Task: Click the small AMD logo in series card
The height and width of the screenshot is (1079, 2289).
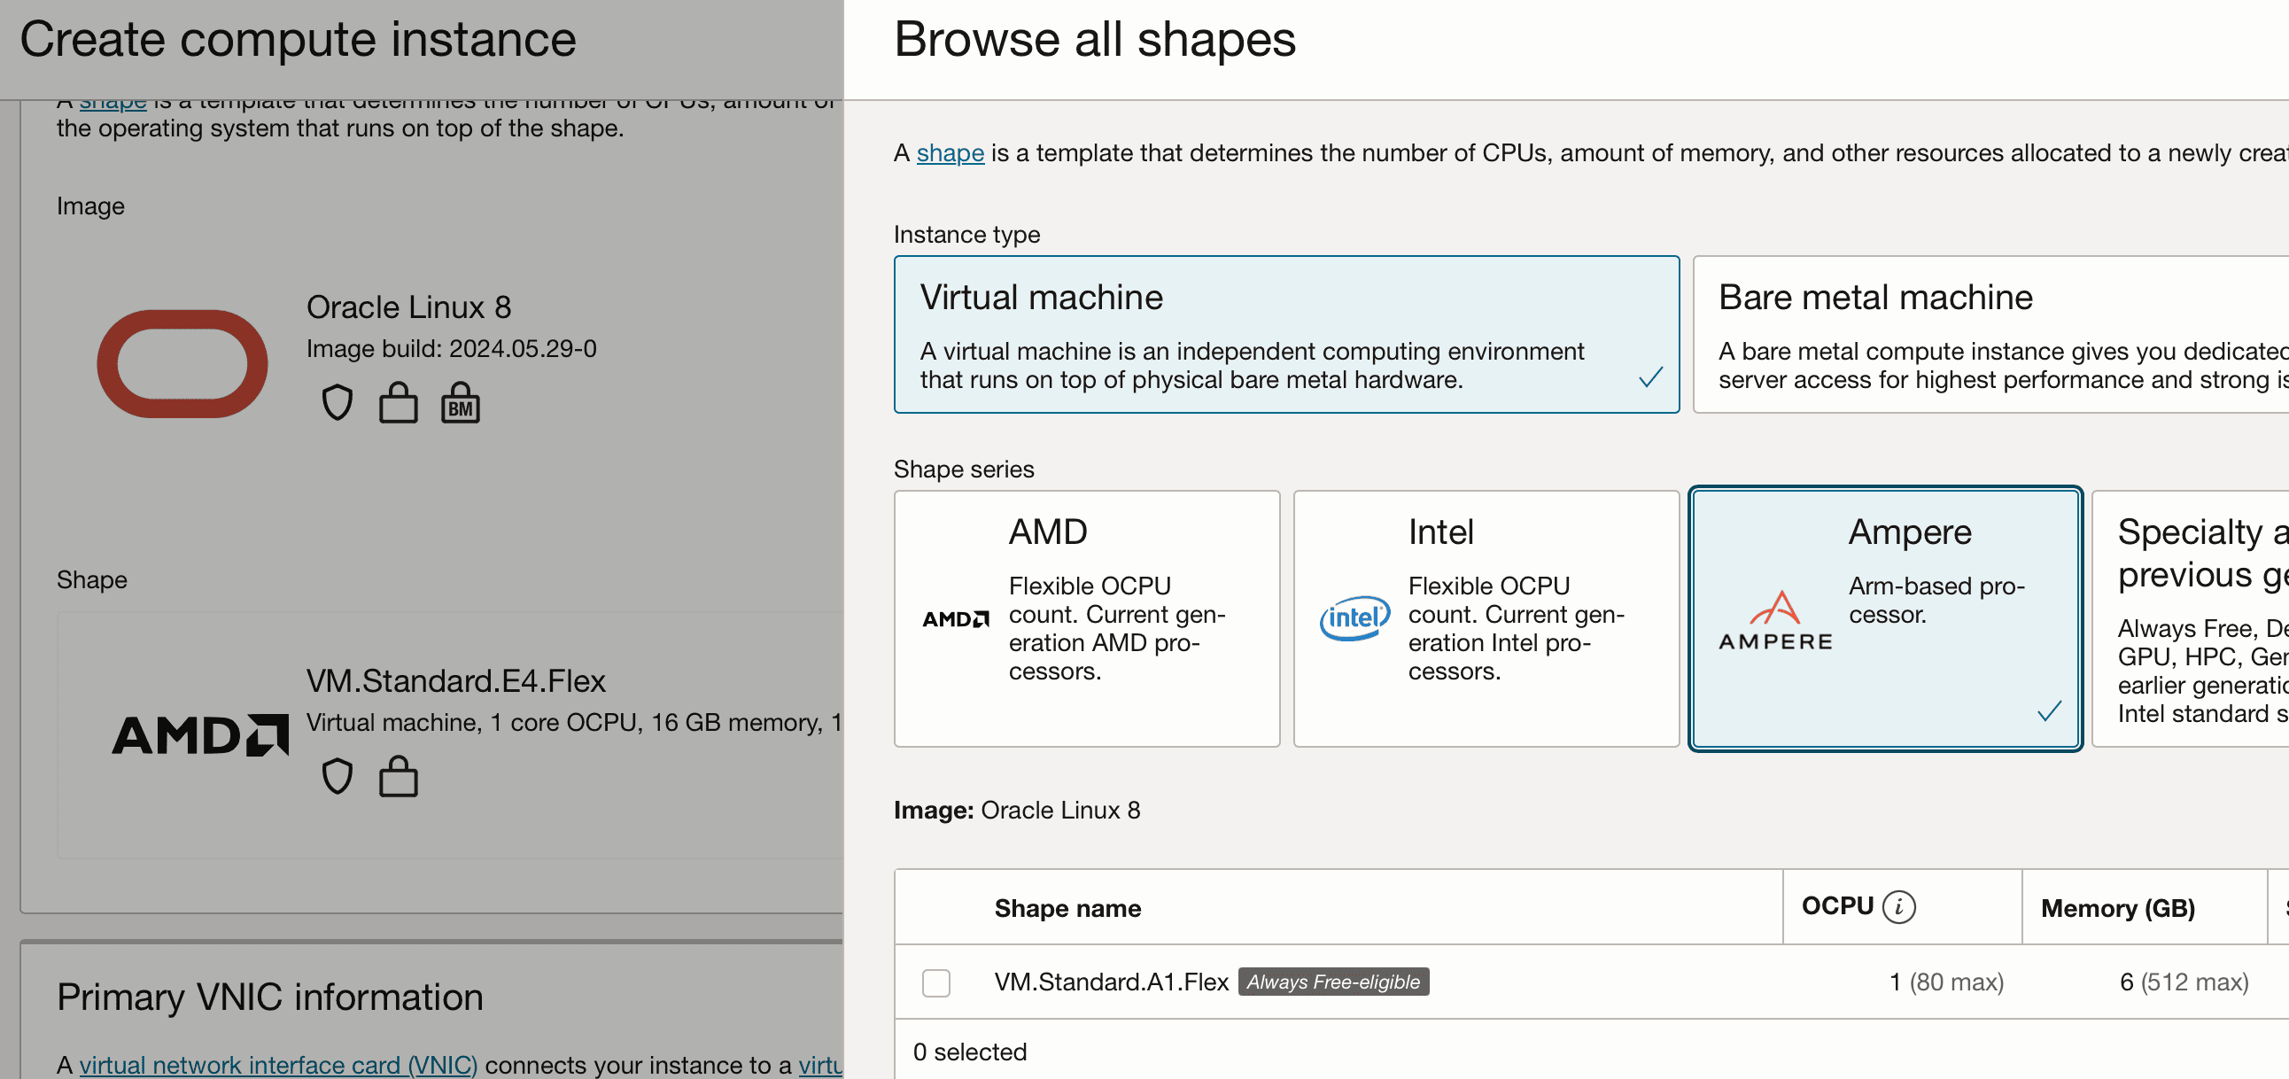Action: point(955,618)
